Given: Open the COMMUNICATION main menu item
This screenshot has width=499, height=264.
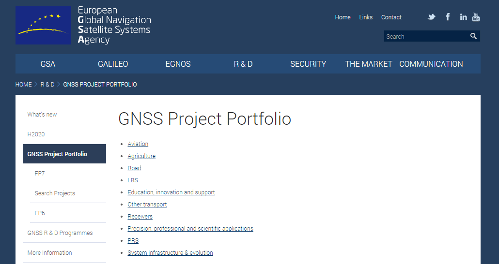Looking at the screenshot, I should tap(431, 64).
